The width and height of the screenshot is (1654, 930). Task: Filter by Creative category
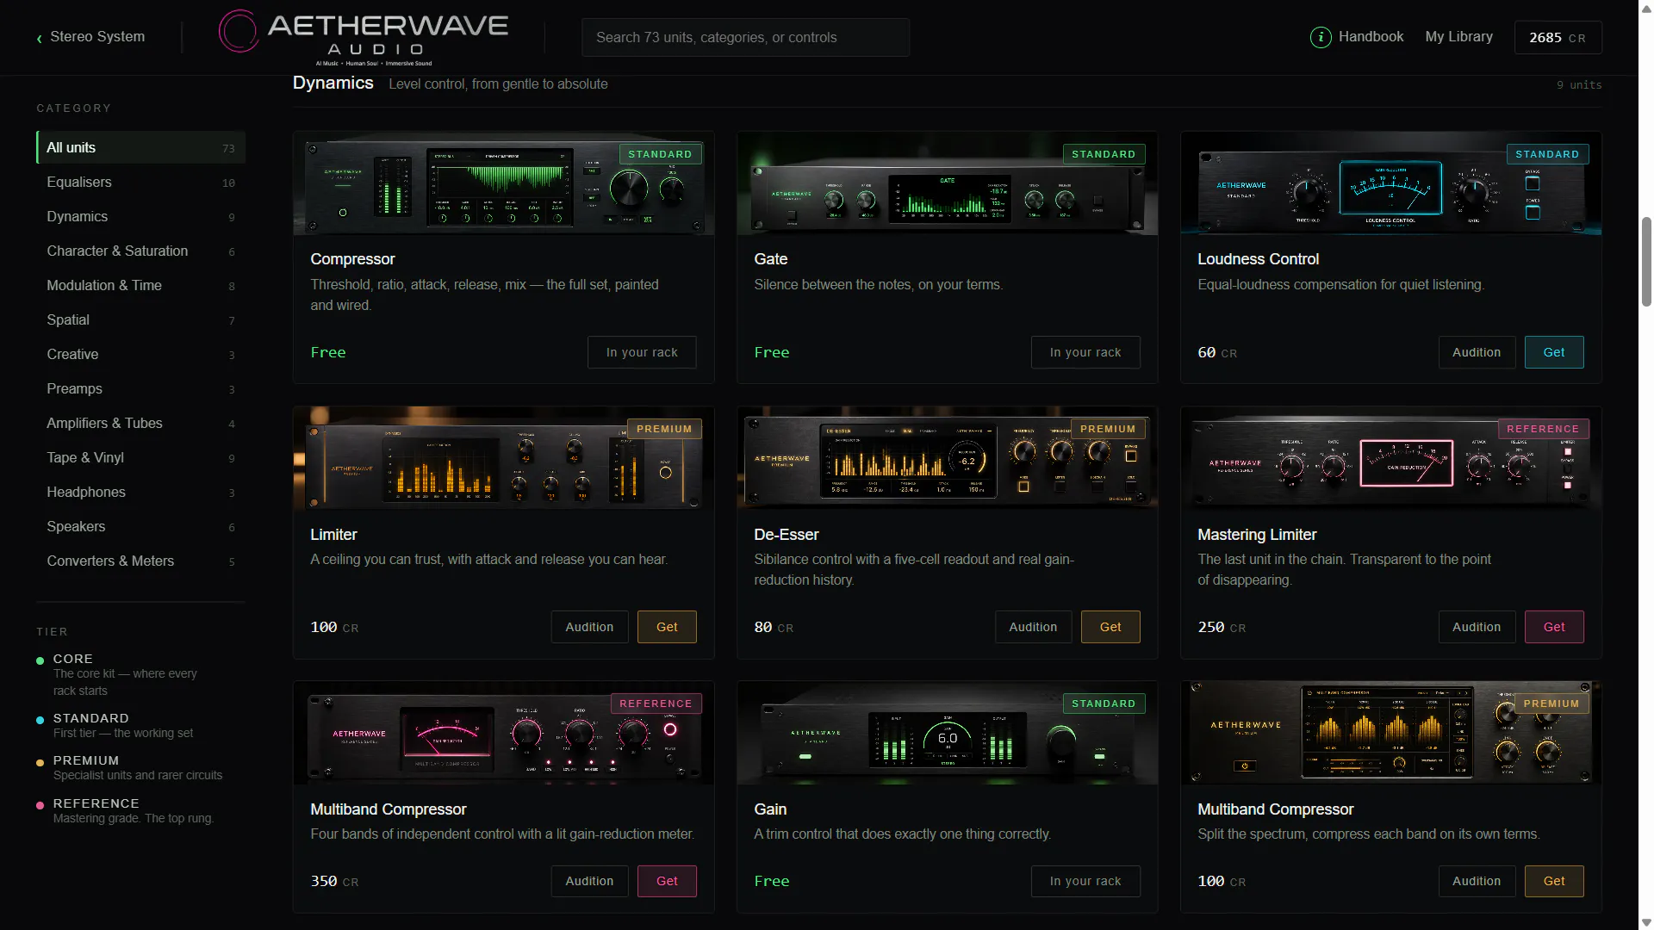140,354
